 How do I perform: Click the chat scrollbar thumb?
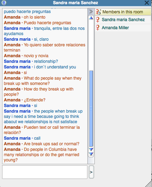coord(91,108)
